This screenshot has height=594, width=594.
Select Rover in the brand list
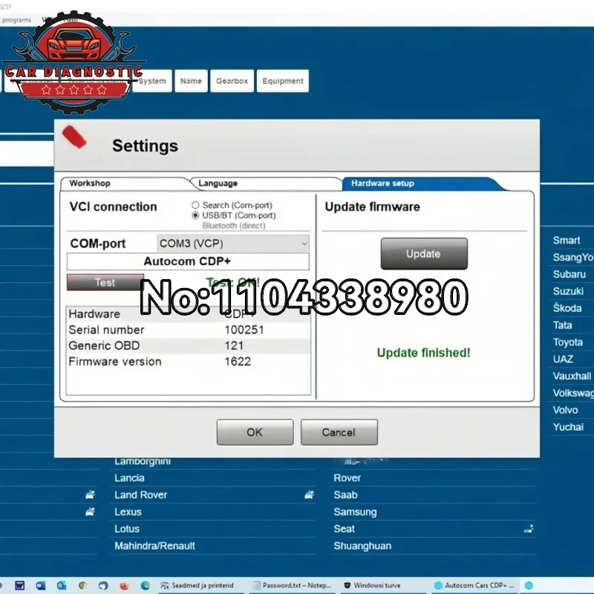pyautogui.click(x=347, y=478)
